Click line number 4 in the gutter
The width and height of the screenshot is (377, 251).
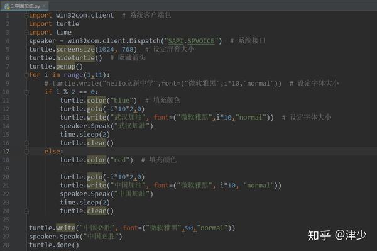pyautogui.click(x=8, y=41)
